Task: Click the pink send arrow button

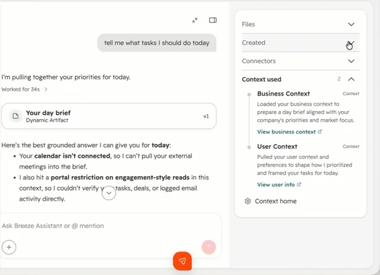Action: point(208,247)
